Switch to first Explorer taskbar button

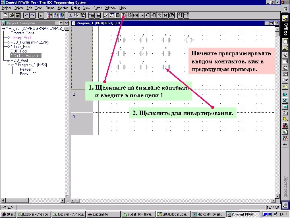pos(34,214)
